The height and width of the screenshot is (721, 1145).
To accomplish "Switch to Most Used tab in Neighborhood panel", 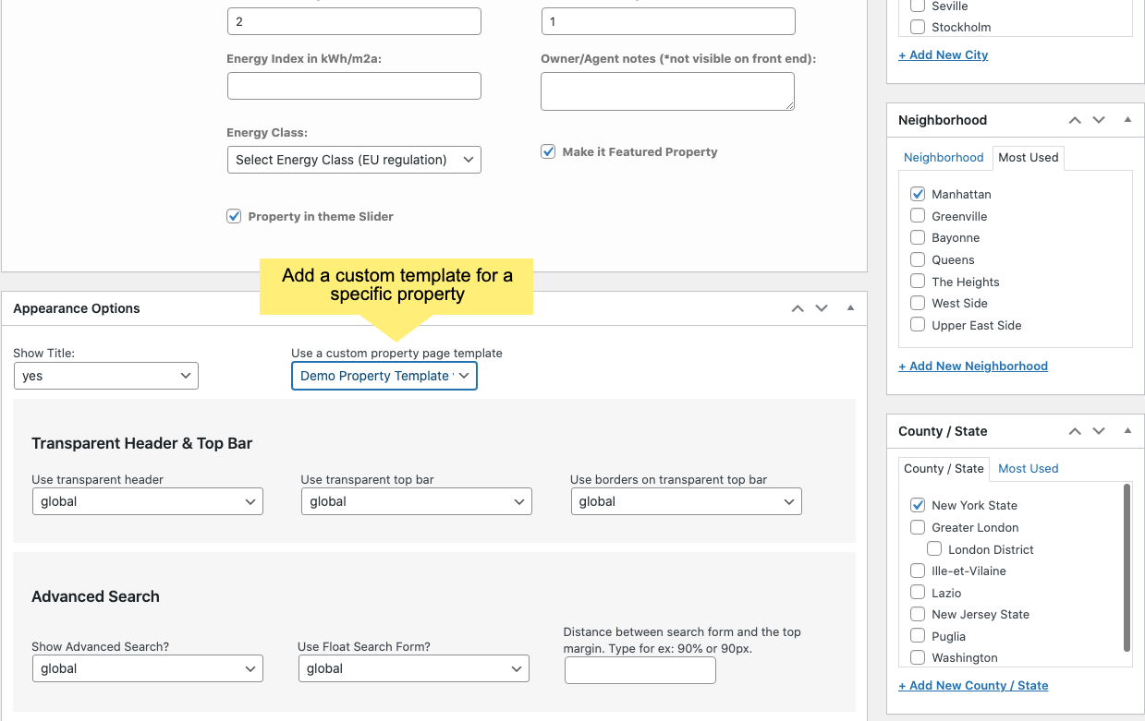I will [x=1029, y=158].
